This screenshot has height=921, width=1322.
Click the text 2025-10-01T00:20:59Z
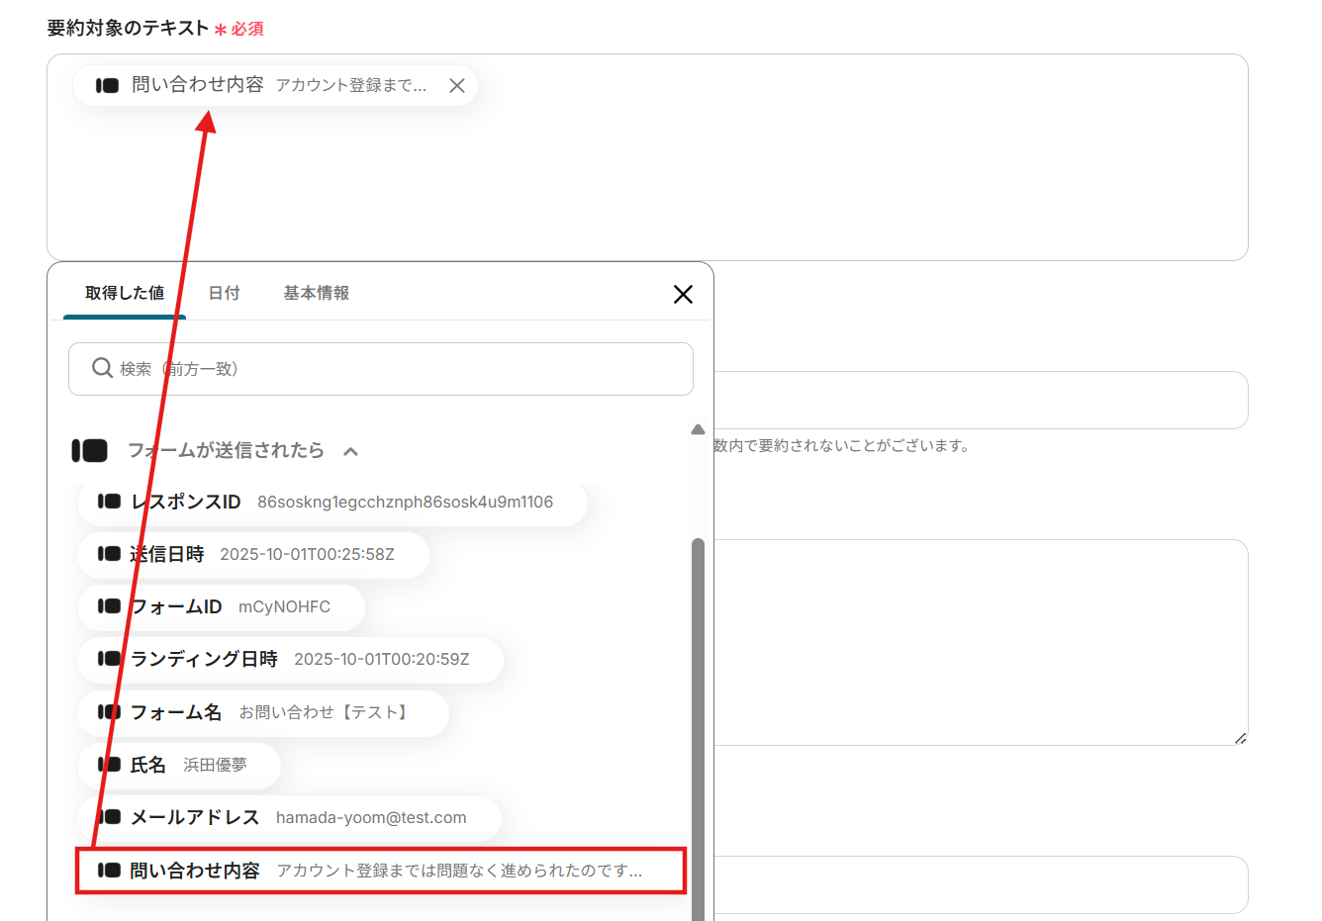pos(382,659)
